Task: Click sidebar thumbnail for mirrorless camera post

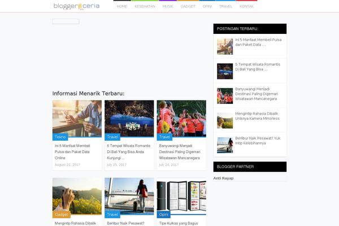Action: (x=225, y=120)
